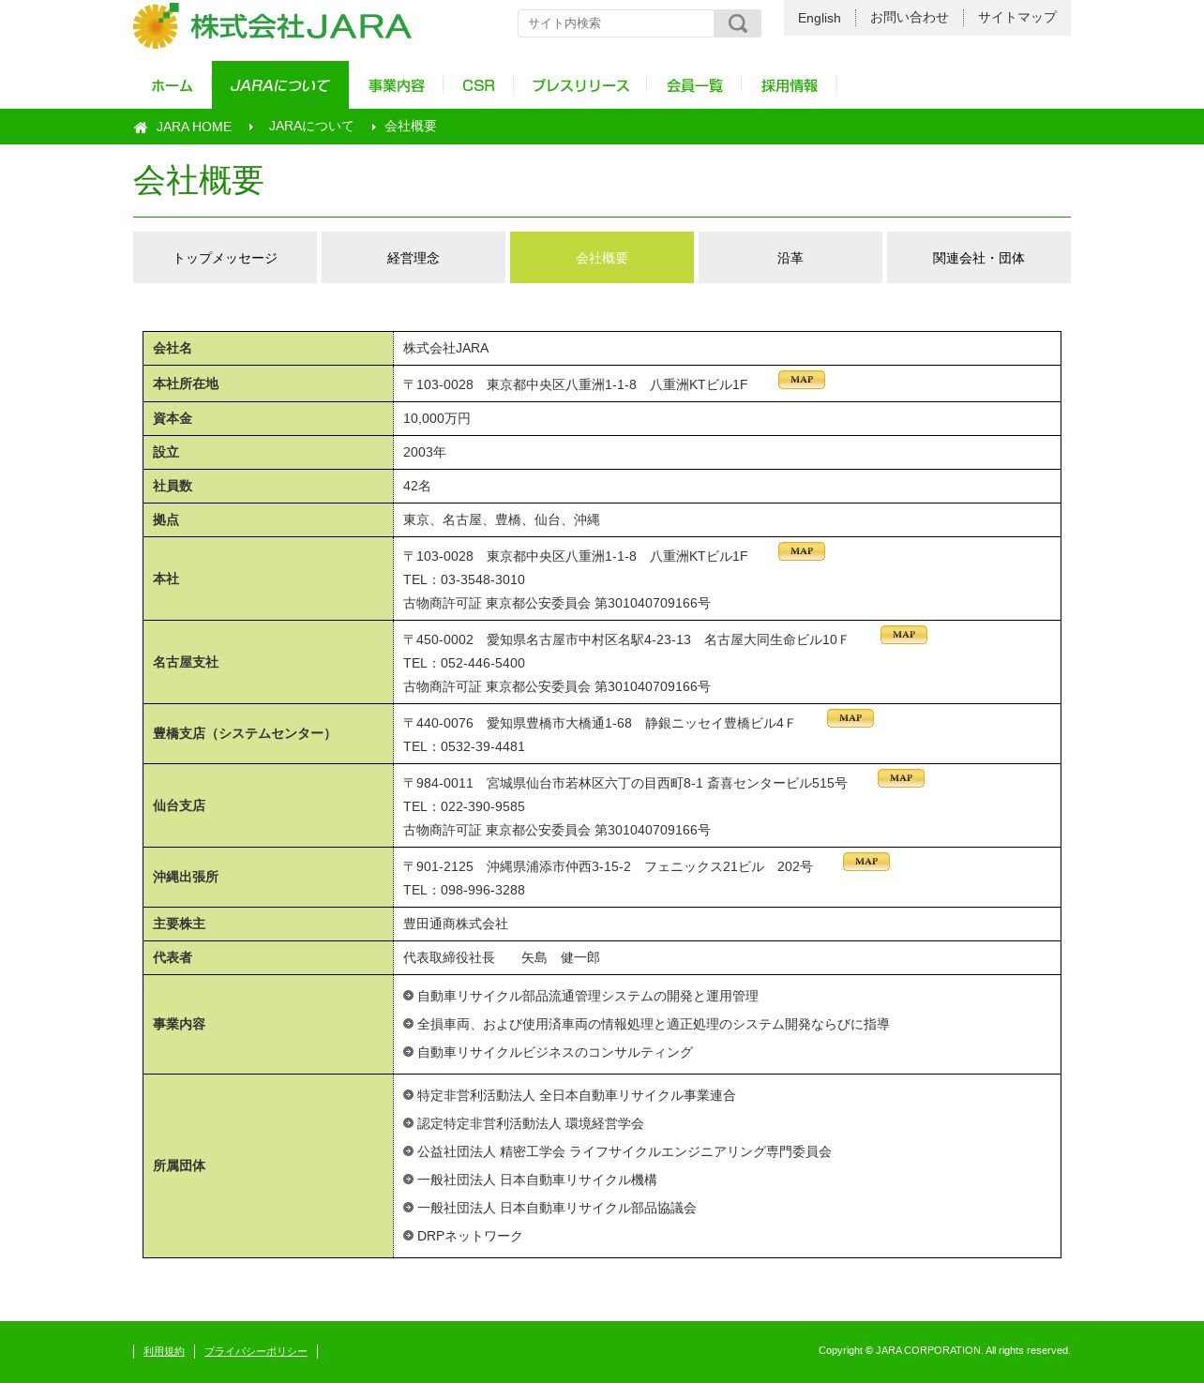This screenshot has height=1383, width=1204.
Task: Click TEL：03-3548-3010 phone number
Action: pyautogui.click(x=464, y=579)
